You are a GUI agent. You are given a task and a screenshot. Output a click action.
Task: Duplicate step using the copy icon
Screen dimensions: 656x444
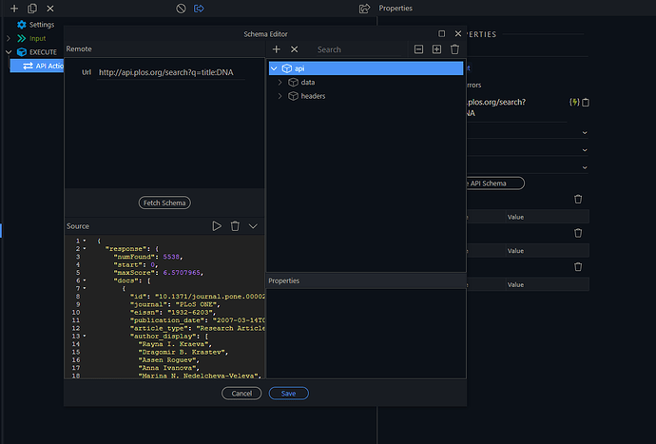click(x=32, y=9)
